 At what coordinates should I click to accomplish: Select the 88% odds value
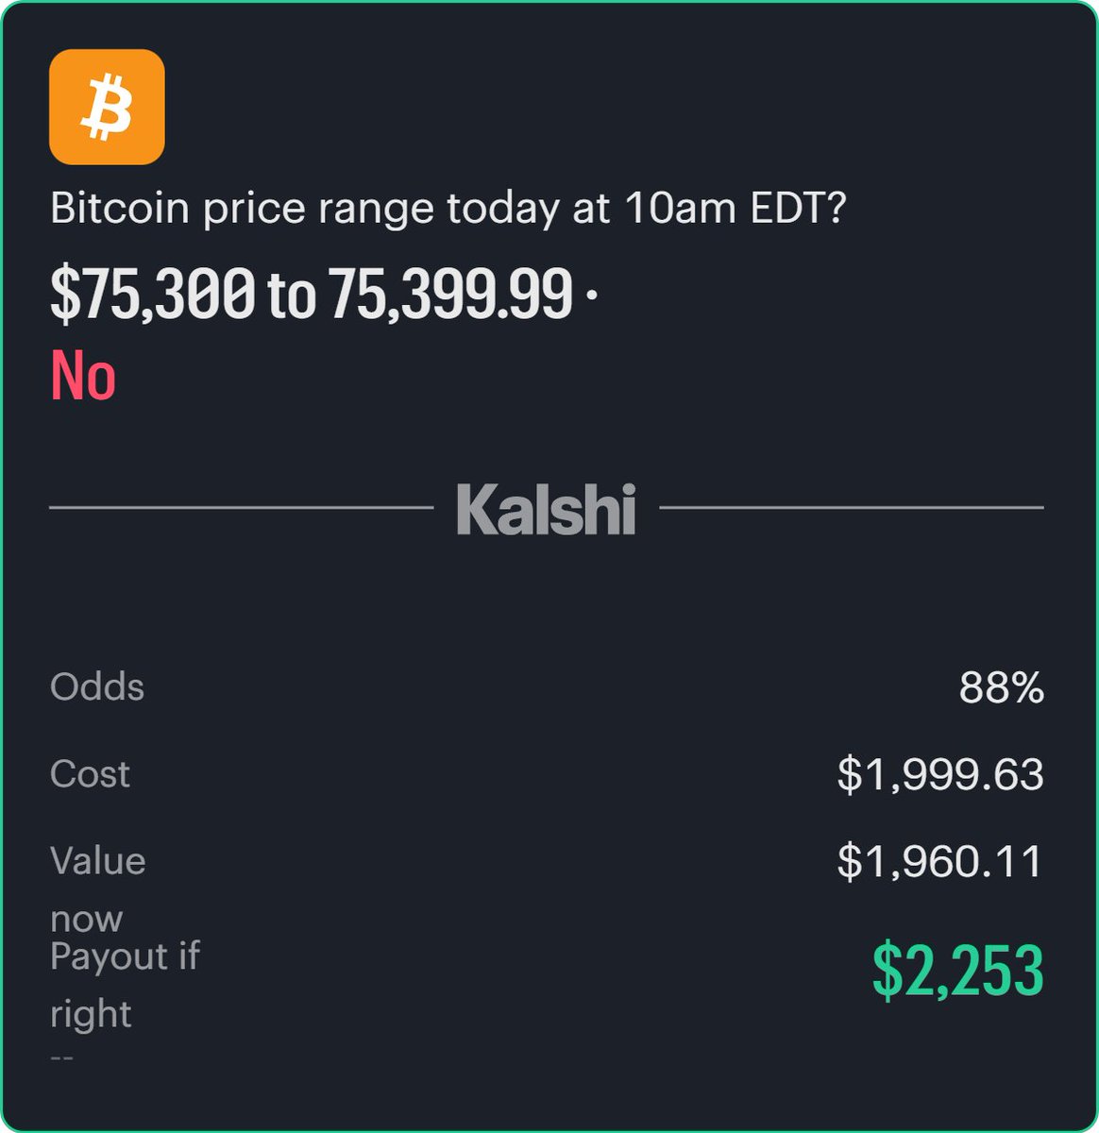[x=1001, y=688]
